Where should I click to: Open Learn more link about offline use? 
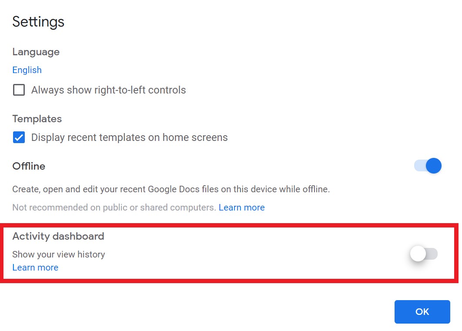[x=241, y=207]
